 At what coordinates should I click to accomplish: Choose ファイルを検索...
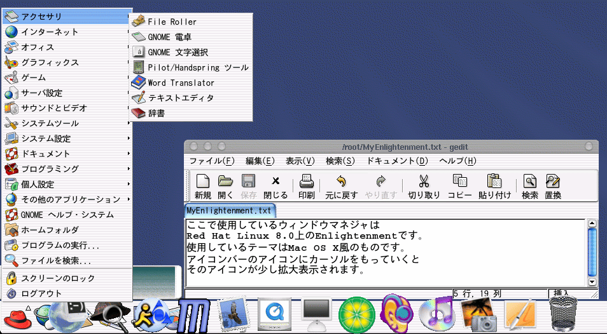pos(67,260)
